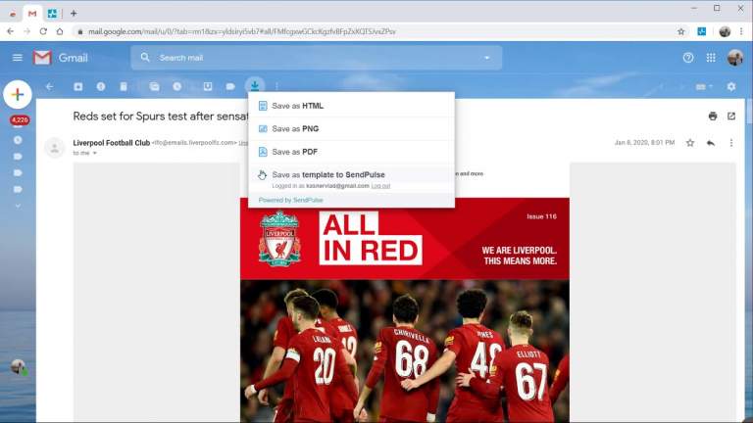Open the input tools dropdown near settings
Screen dimensions: 753x423
[704, 87]
